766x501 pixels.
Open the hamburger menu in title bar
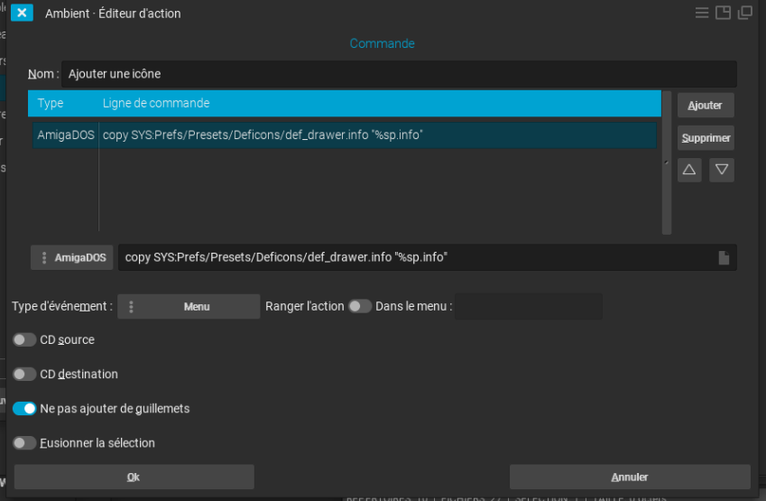[702, 13]
